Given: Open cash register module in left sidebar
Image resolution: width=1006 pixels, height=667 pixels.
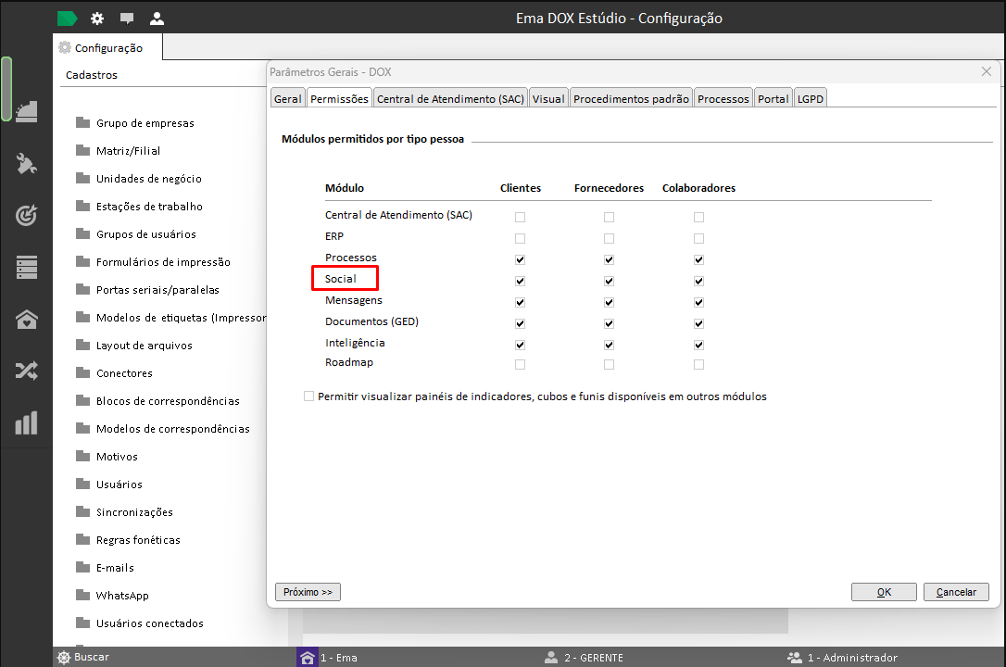Looking at the screenshot, I should [x=26, y=111].
